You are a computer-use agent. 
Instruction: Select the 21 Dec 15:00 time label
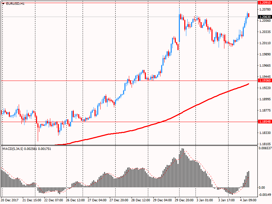pos(32,200)
